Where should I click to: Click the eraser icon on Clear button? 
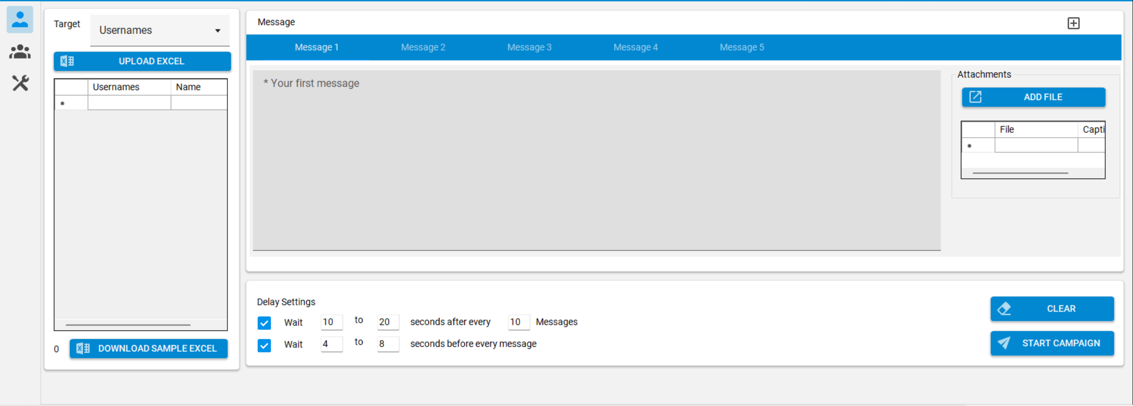coord(1004,308)
